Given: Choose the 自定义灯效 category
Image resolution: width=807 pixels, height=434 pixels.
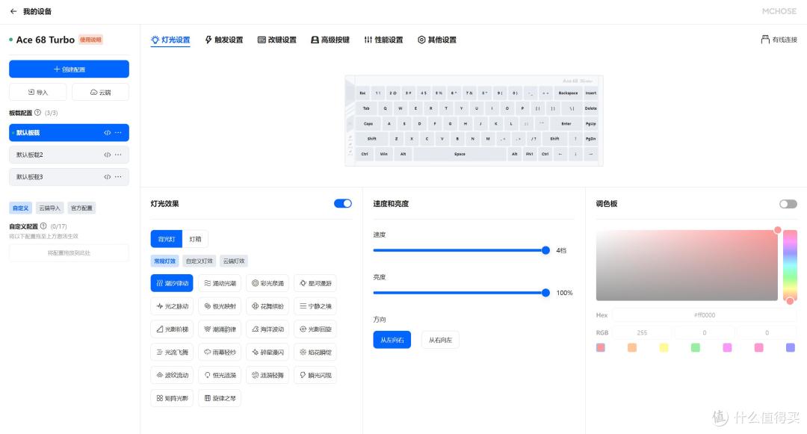Looking at the screenshot, I should pos(200,261).
